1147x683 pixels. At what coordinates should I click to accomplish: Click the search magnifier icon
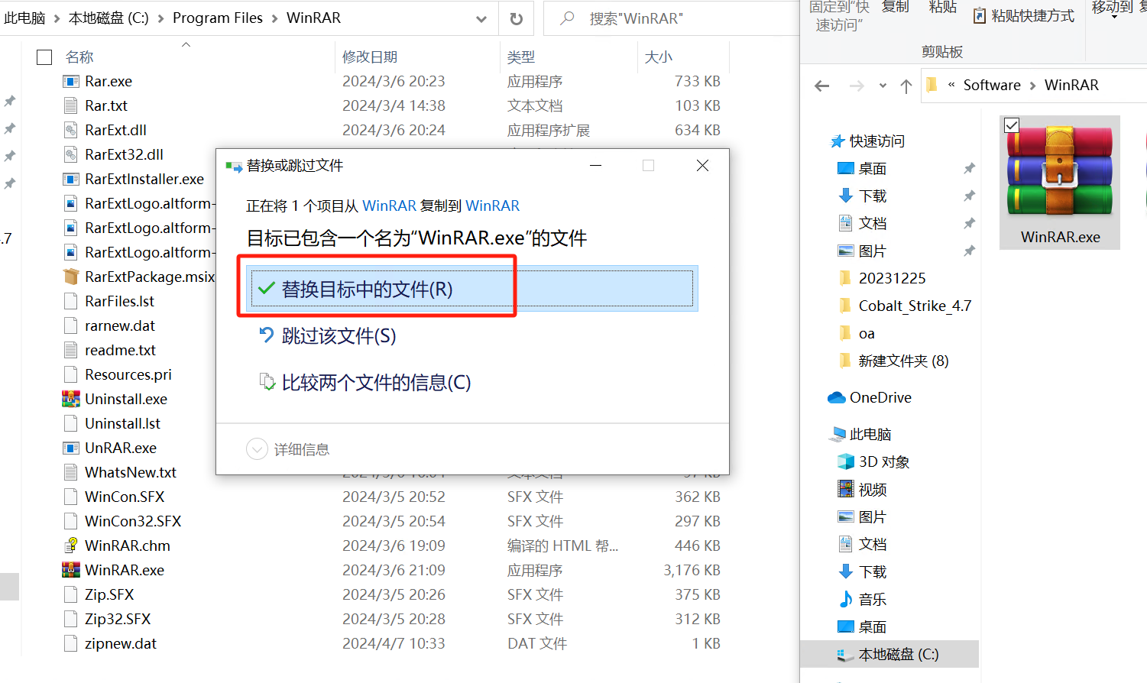567,18
